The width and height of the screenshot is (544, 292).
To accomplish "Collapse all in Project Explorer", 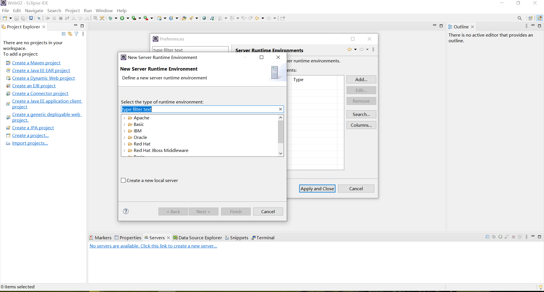I will [63, 34].
